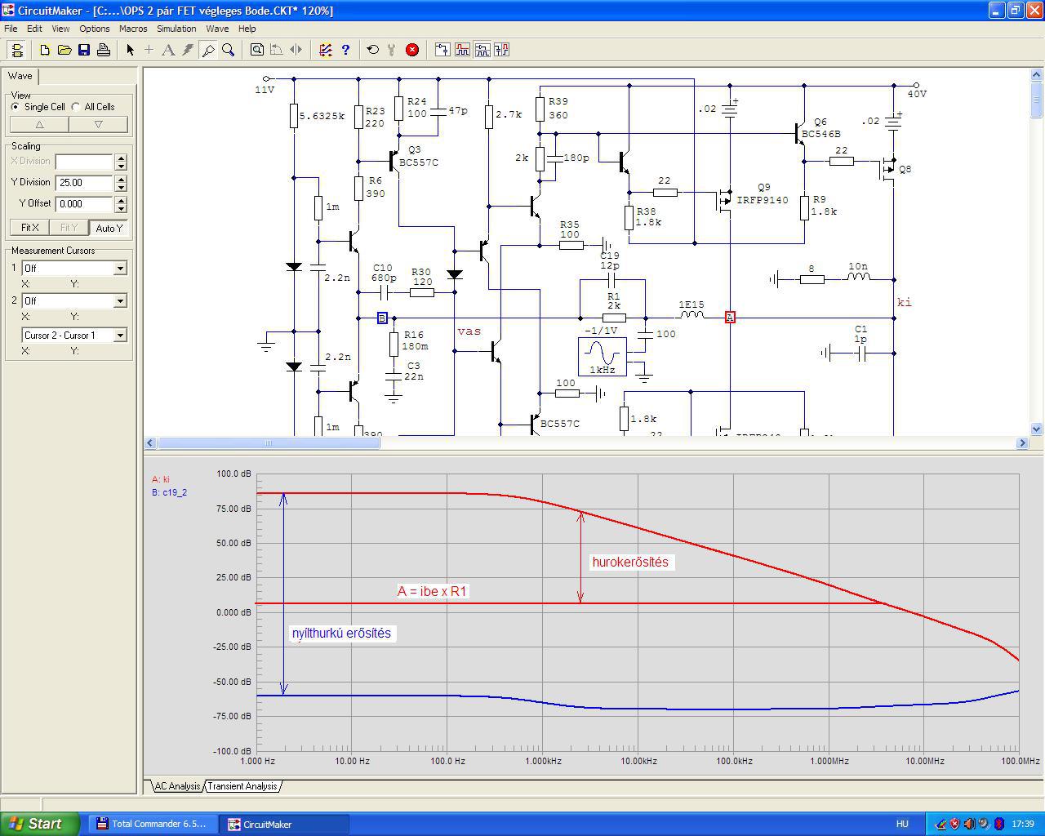
Task: Decrease the Y Offset value with down arrow
Action: point(121,208)
